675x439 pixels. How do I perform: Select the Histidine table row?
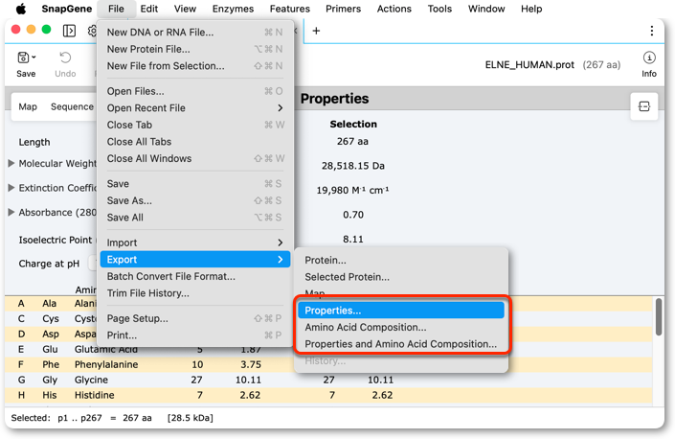pos(328,395)
